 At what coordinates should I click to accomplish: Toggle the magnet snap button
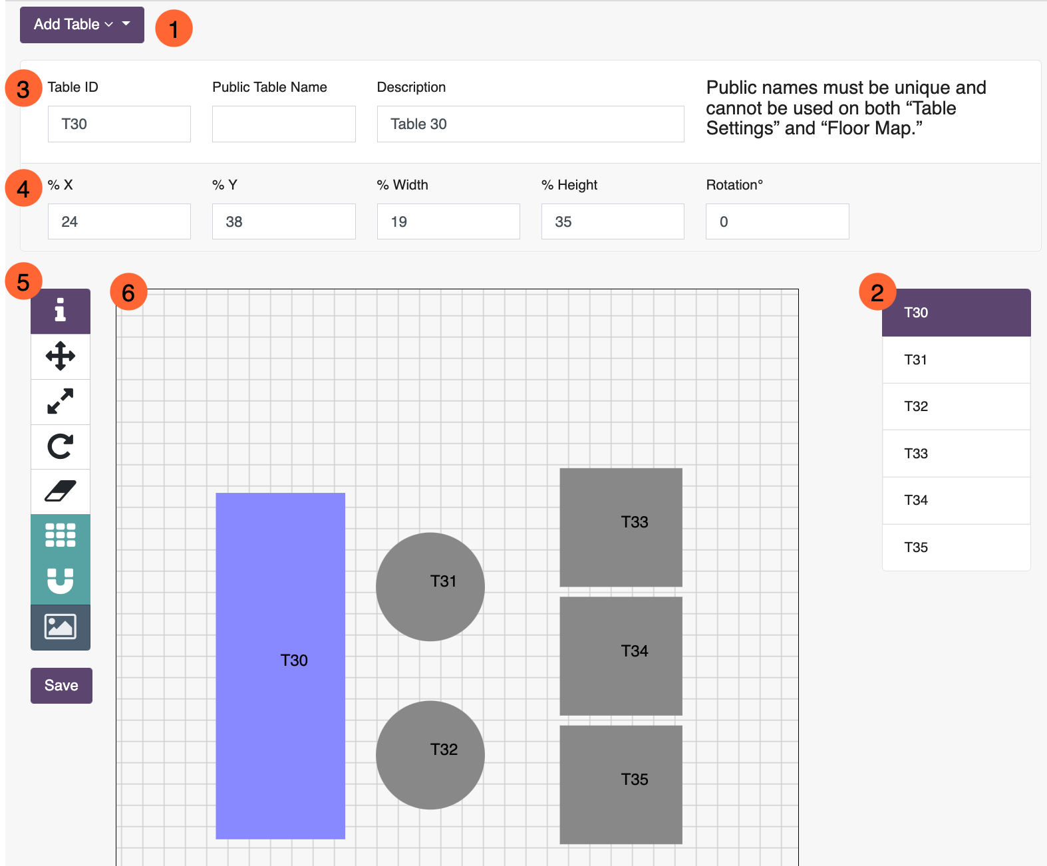coord(61,581)
